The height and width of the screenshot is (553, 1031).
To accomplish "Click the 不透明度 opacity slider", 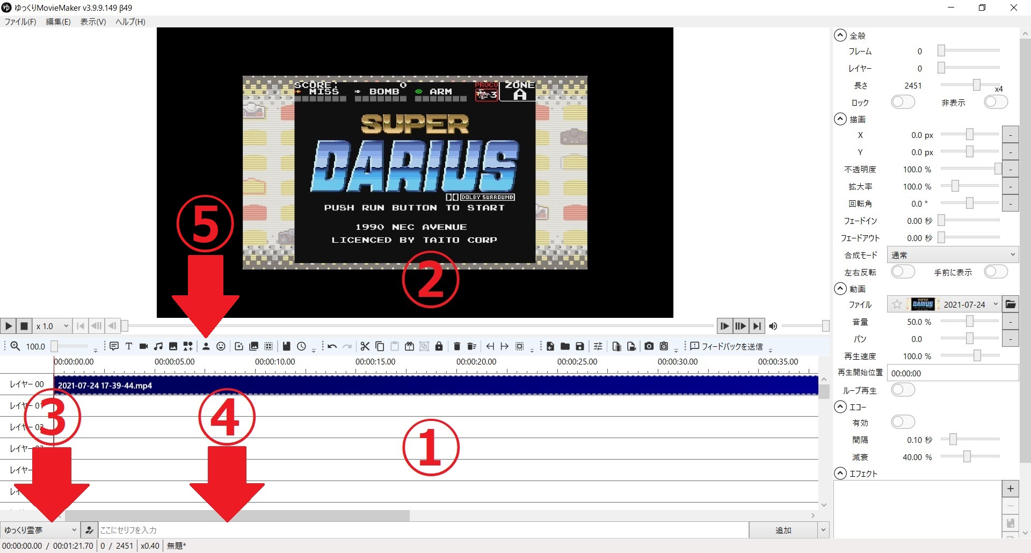I will click(x=970, y=169).
